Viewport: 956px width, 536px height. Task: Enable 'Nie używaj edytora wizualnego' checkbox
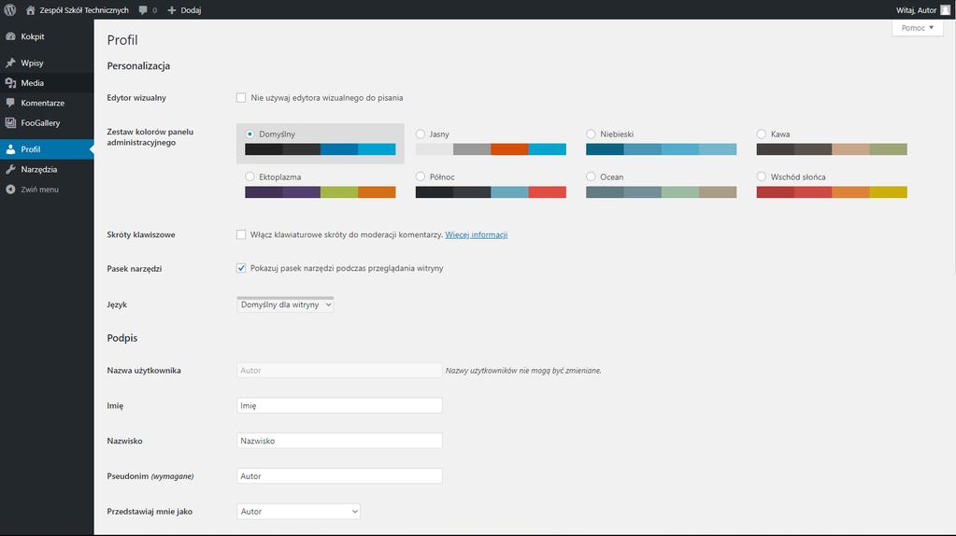tap(241, 97)
